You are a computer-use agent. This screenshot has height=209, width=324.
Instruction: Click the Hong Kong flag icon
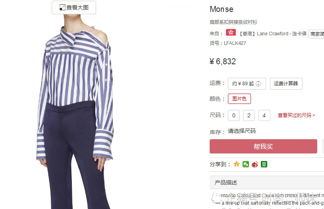click(x=231, y=33)
